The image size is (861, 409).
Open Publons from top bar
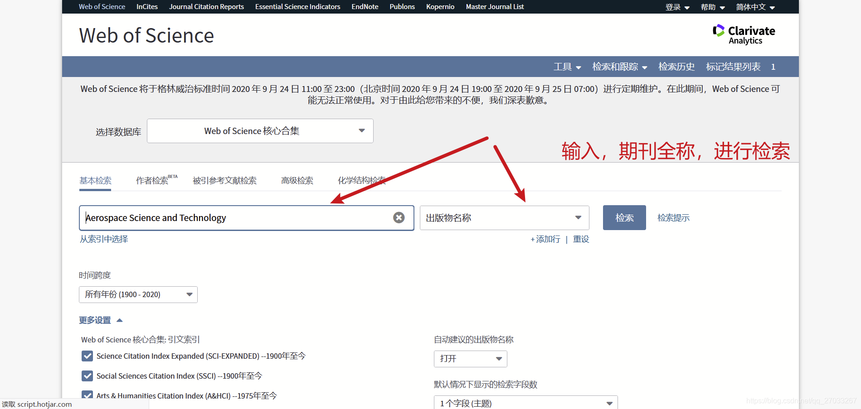point(402,7)
